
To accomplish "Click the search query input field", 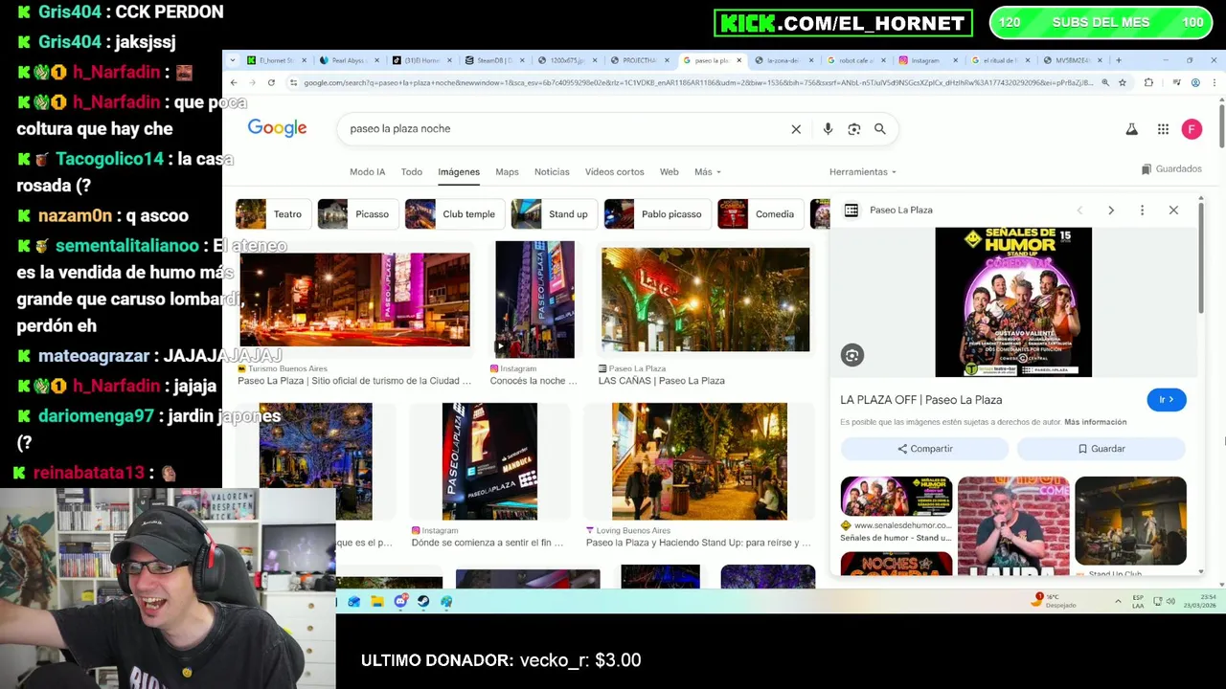I will 565,129.
